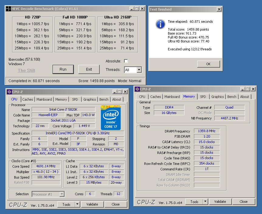The height and width of the screenshot is (214, 262).
Task: Click the Ultra HD 2160P 25Mbps = 71.4 fps result
Action: click(x=117, y=48)
